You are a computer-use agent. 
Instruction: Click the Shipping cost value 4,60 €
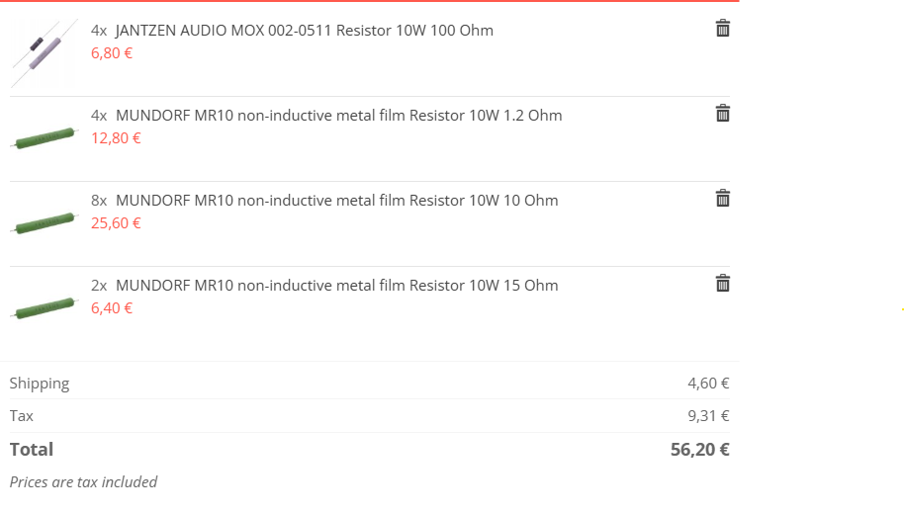[x=708, y=384]
